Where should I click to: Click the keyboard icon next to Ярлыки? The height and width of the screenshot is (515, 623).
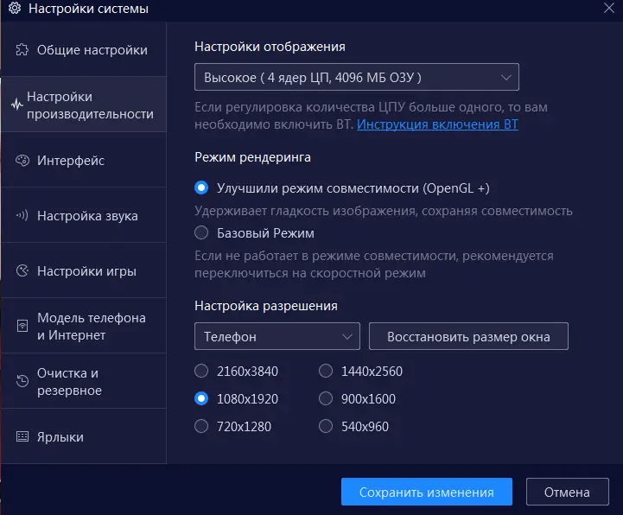coord(22,436)
